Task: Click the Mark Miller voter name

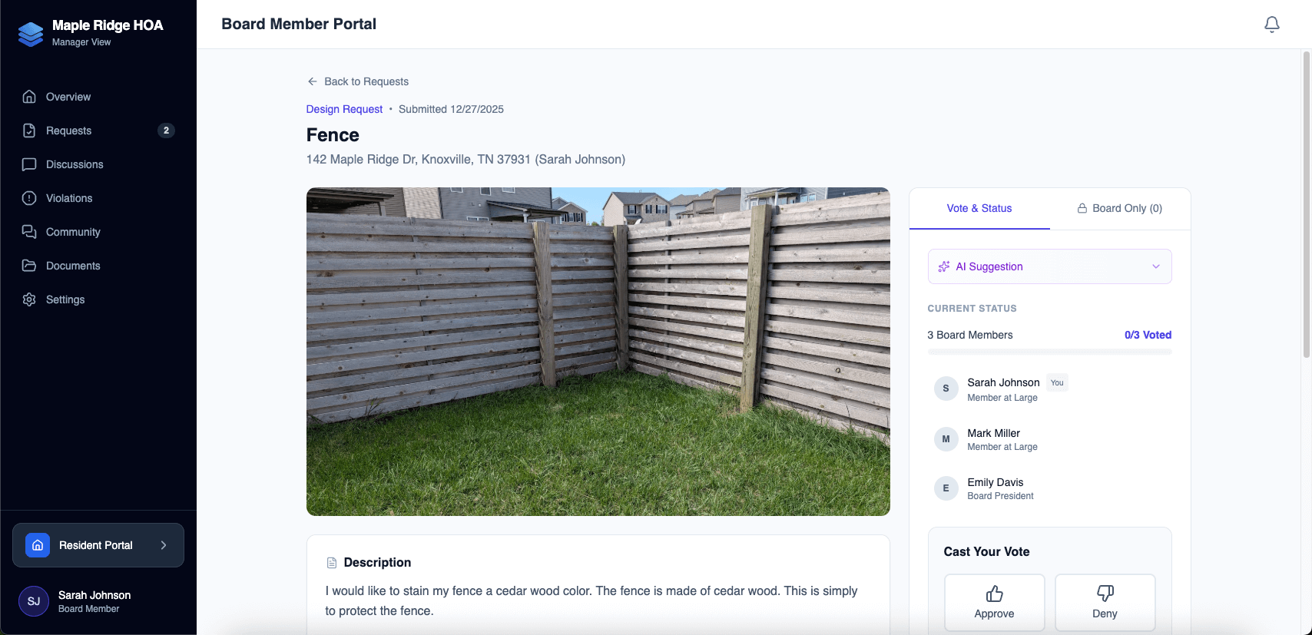Action: [x=993, y=433]
